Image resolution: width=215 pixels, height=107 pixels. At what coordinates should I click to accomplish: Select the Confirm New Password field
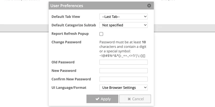tap(123, 79)
